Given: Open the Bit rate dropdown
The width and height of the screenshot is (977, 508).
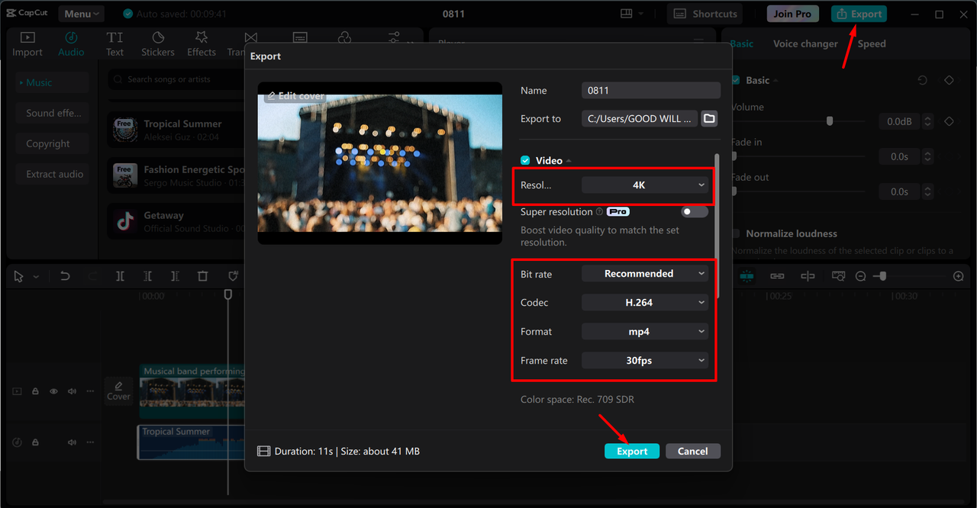Looking at the screenshot, I should point(645,273).
